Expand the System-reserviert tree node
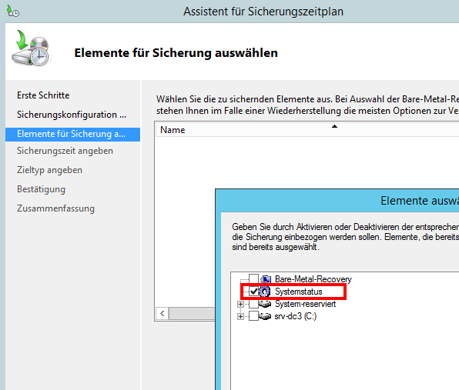 [x=240, y=305]
